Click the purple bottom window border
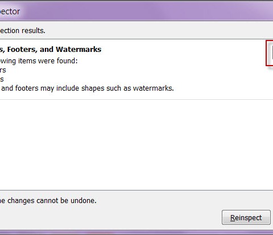273x235 pixels. click(x=136, y=232)
